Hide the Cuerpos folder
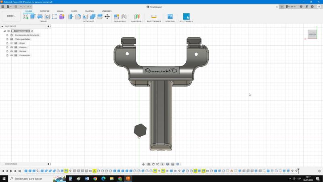 [12, 47]
